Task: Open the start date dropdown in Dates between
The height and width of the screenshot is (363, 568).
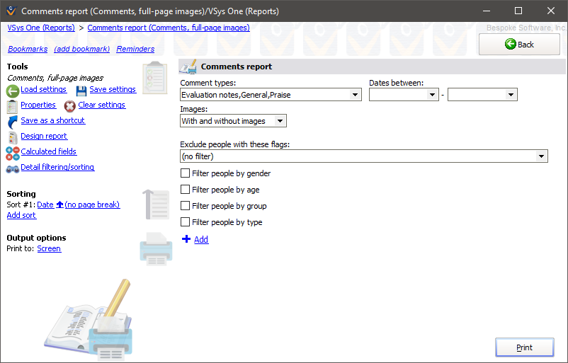Action: click(432, 95)
